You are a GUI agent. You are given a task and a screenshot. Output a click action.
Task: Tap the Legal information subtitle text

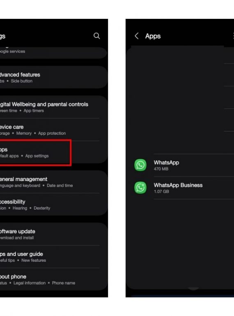[x=30, y=283]
